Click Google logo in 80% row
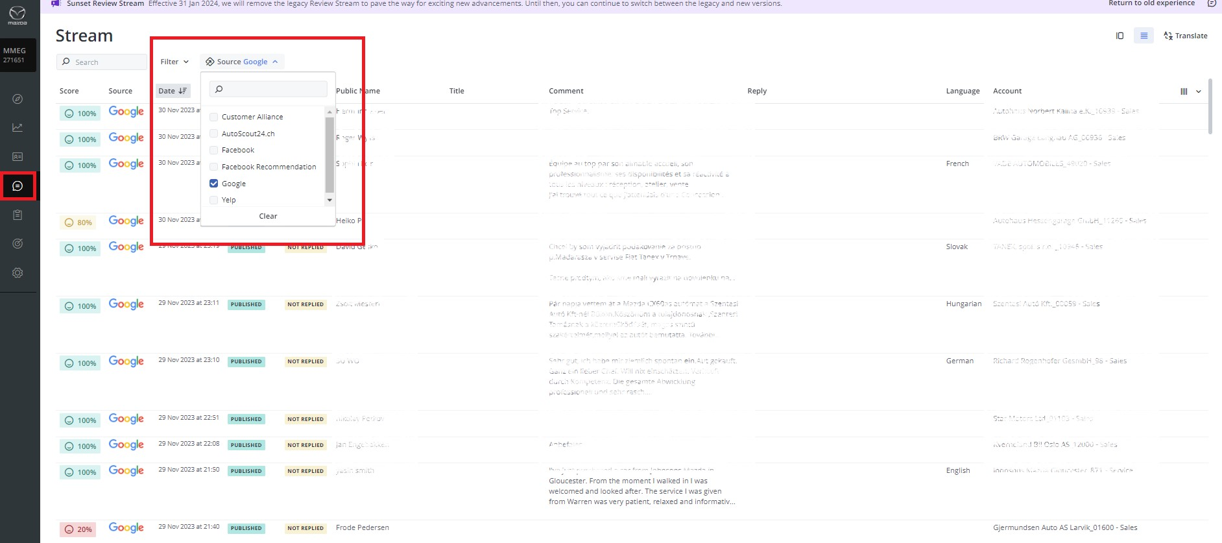Viewport: 1222px width, 543px height. pyautogui.click(x=126, y=221)
